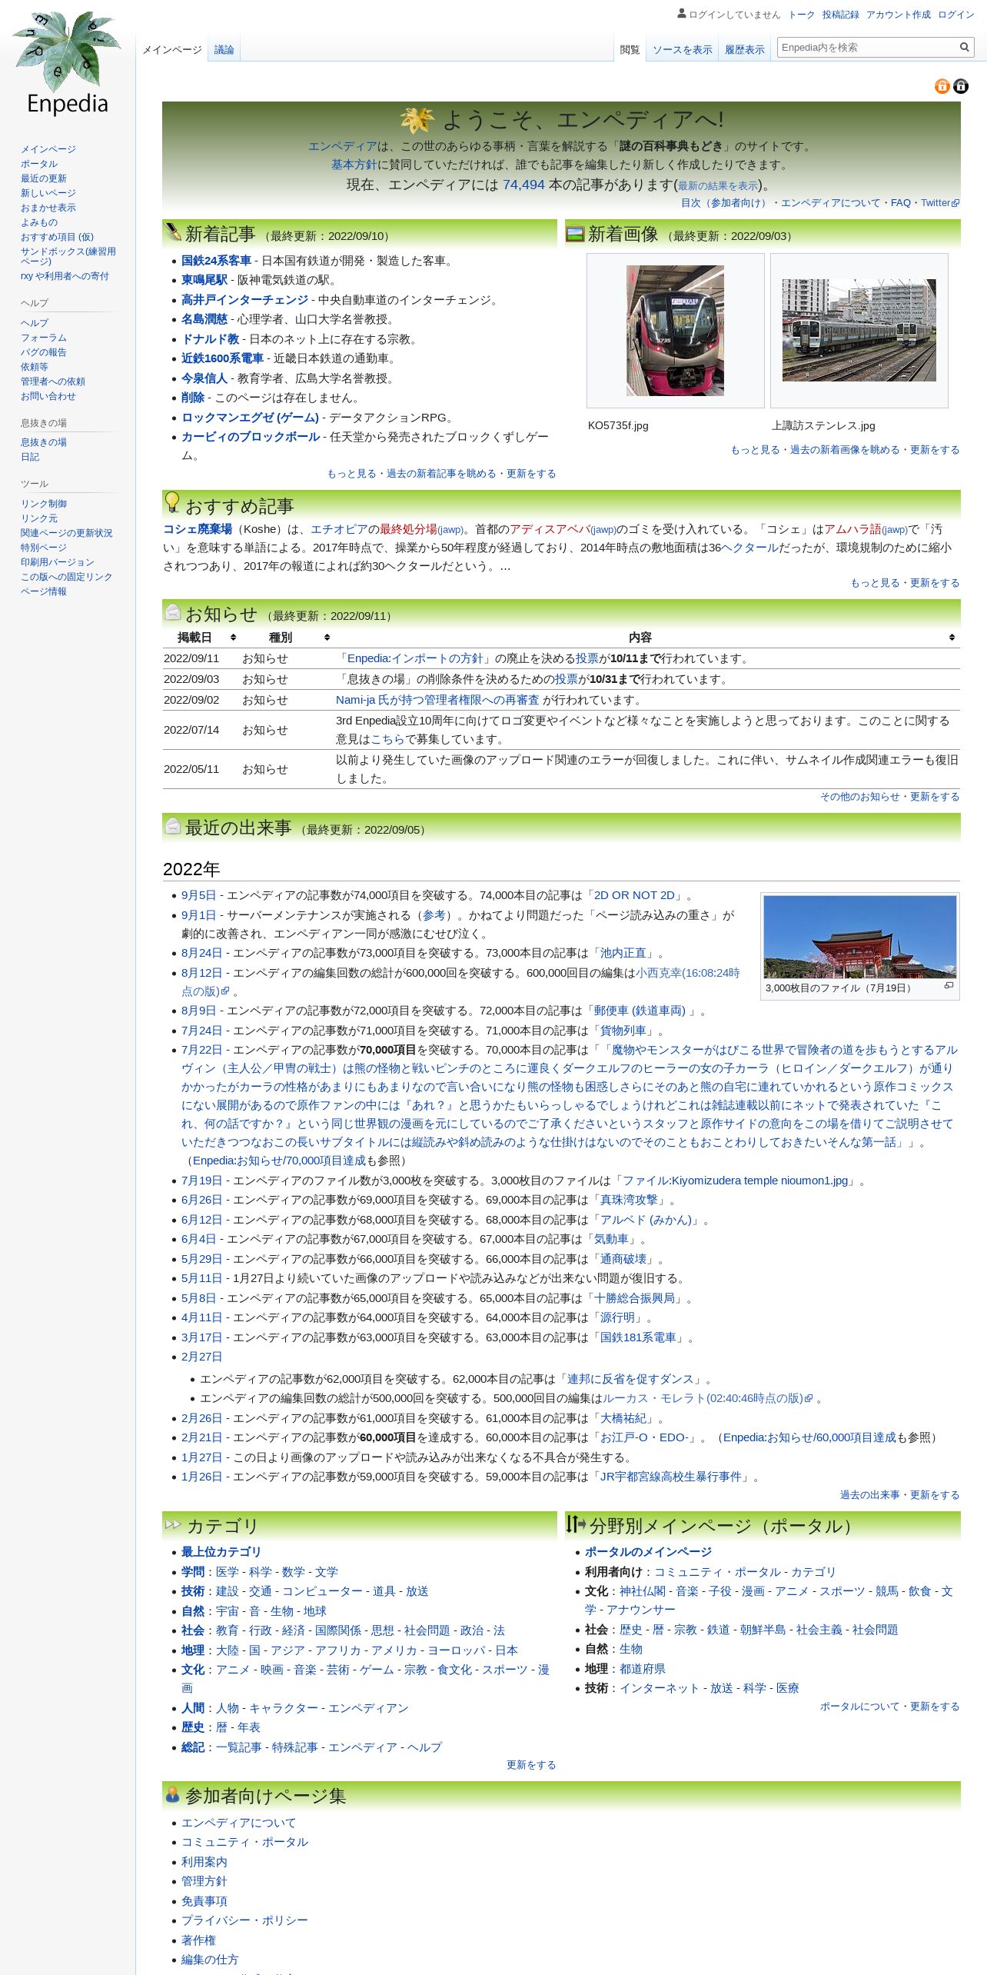This screenshot has width=987, height=1975.
Task: Click the 9月5日 date link
Action: (198, 895)
